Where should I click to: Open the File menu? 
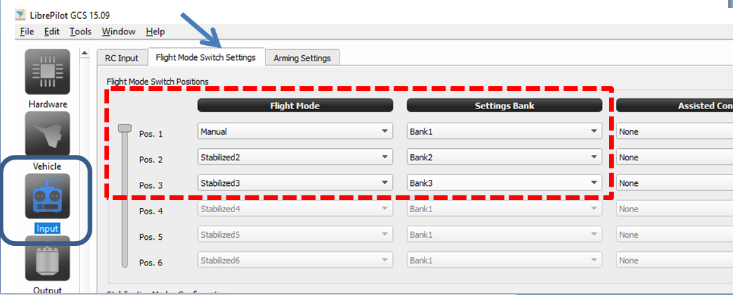[27, 32]
